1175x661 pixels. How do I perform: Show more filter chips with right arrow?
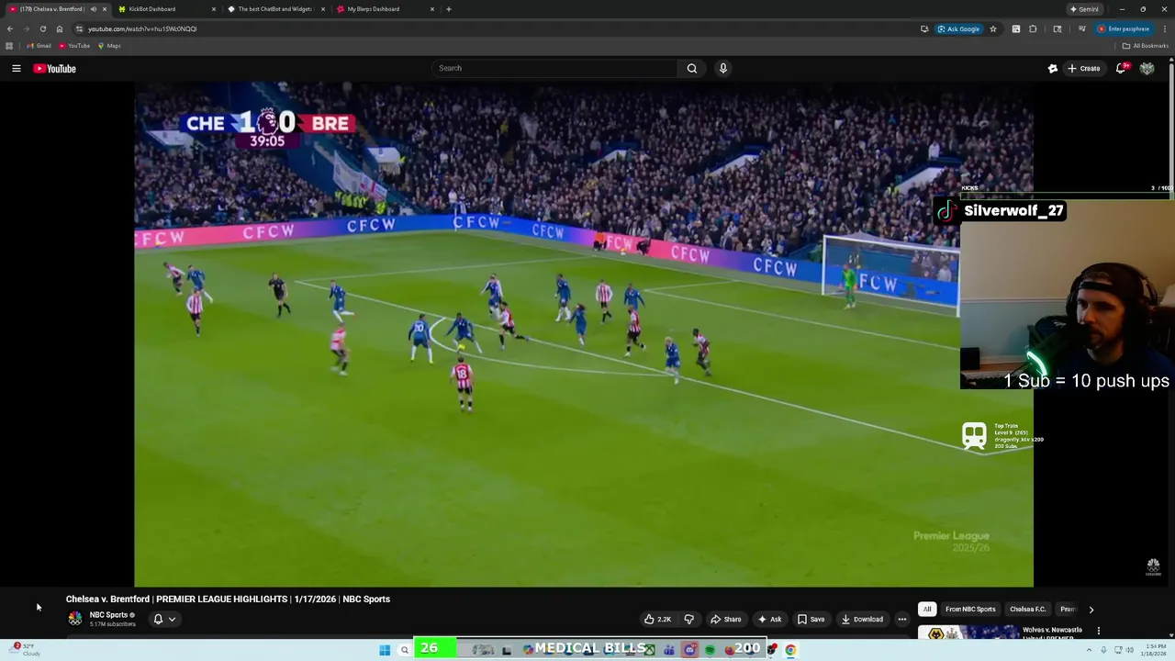click(1091, 609)
